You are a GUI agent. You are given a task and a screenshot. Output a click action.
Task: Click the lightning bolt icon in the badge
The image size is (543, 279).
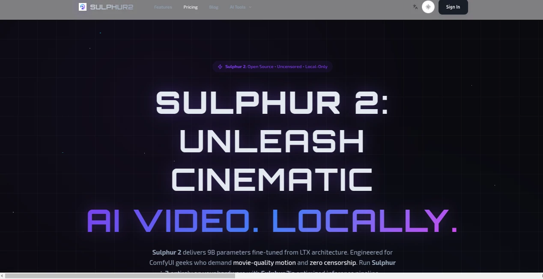pos(220,67)
